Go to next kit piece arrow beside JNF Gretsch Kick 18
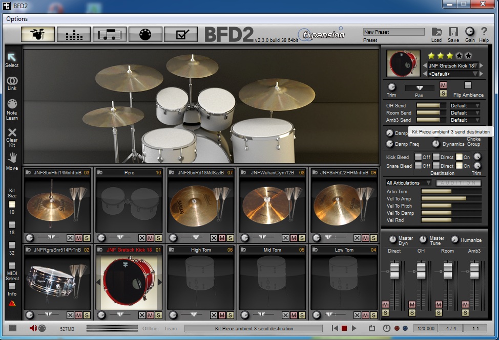The height and width of the screenshot is (340, 499). click(481, 65)
